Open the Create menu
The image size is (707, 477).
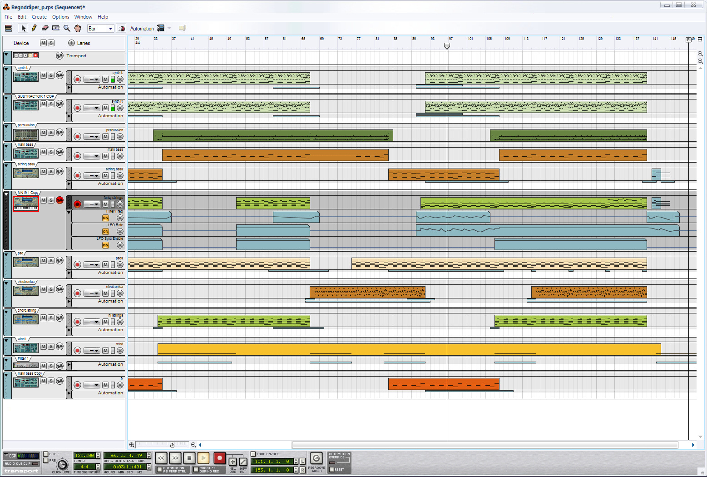(39, 17)
